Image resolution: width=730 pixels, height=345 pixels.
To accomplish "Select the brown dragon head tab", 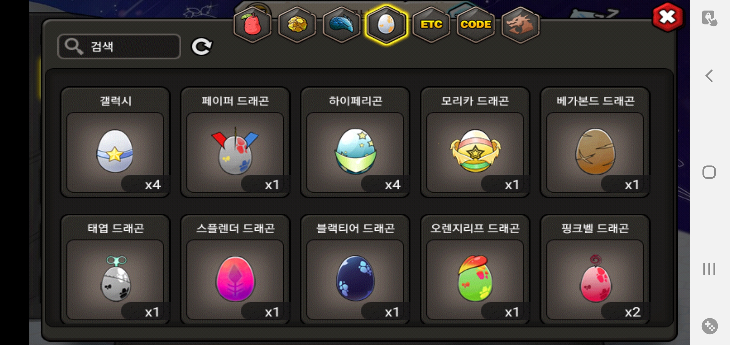I will (520, 25).
